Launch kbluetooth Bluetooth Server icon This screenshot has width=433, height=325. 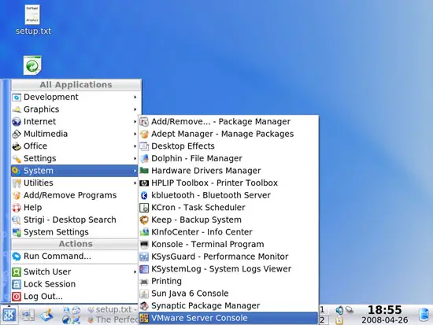pos(144,195)
